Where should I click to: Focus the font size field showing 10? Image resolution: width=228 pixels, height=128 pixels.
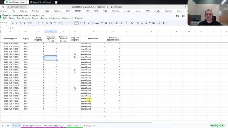click(77, 23)
